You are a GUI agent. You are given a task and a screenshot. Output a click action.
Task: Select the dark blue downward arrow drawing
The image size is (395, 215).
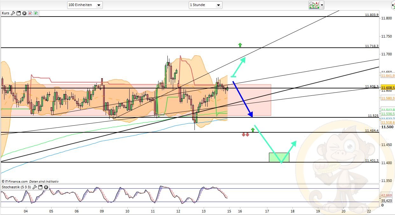(243, 99)
